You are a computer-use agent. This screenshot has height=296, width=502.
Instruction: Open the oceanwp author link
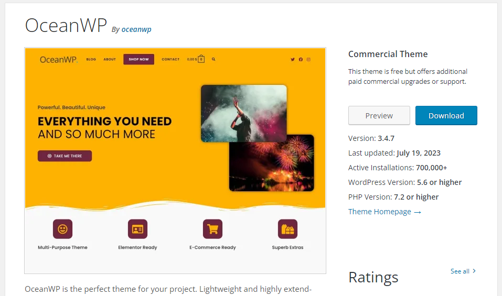(x=136, y=29)
